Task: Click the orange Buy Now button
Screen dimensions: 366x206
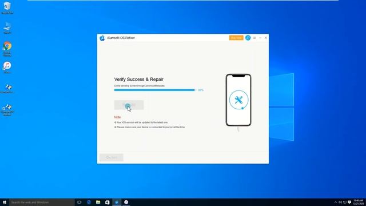Action: (x=236, y=38)
